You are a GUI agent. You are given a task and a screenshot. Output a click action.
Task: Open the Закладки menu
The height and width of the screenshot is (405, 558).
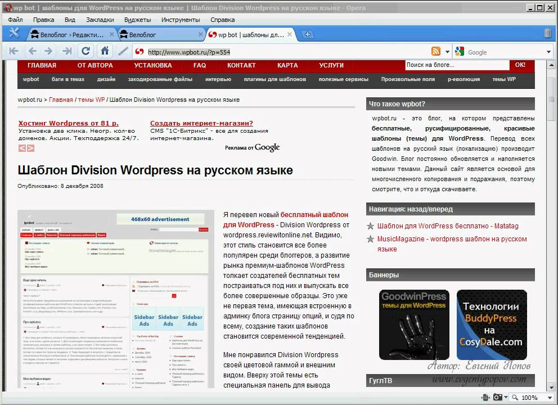(100, 20)
